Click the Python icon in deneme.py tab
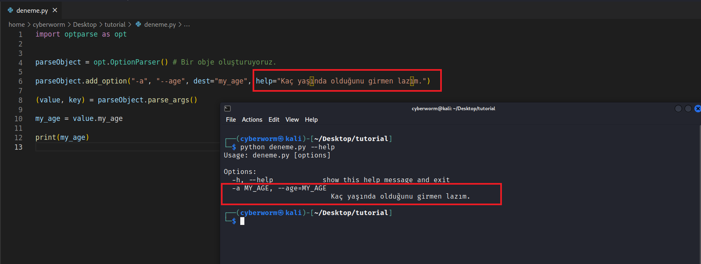This screenshot has height=264, width=701. click(10, 10)
